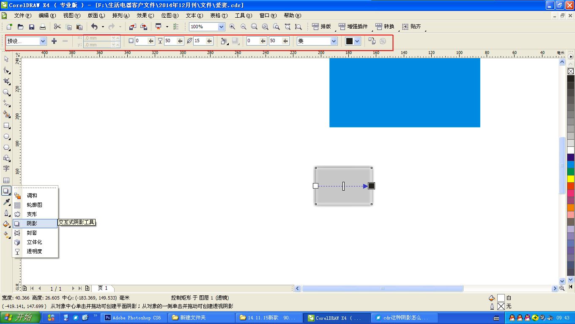Click the Zoom out magnifier icon
The height and width of the screenshot is (324, 575).
(x=243, y=27)
